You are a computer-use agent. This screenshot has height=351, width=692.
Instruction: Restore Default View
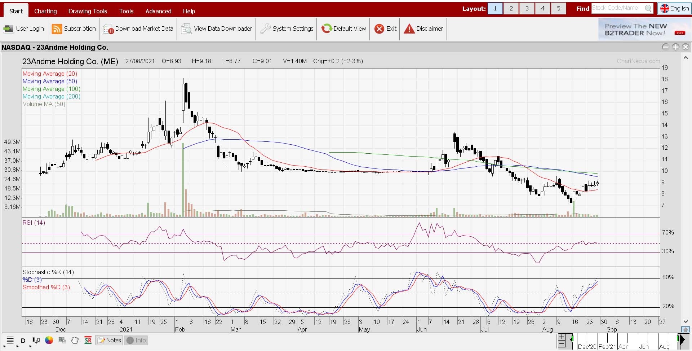pyautogui.click(x=343, y=29)
